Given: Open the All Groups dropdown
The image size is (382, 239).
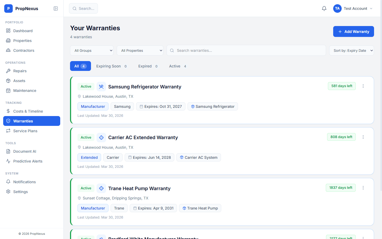Looking at the screenshot, I should pyautogui.click(x=92, y=50).
